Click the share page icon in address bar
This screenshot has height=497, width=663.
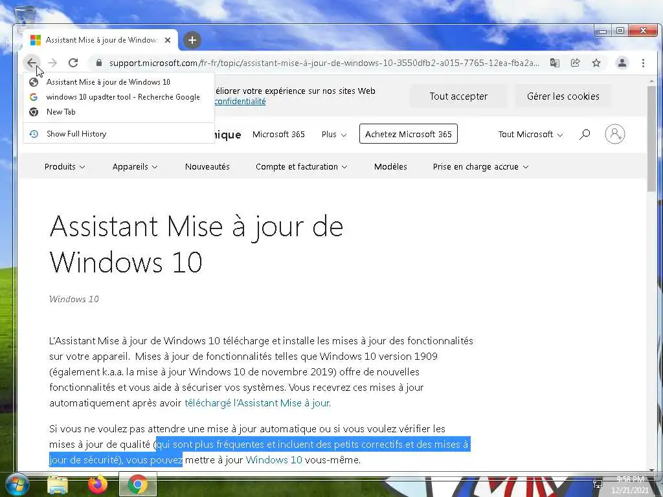click(576, 63)
